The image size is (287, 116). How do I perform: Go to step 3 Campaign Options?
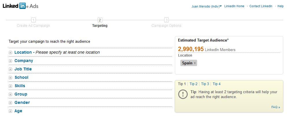click(x=166, y=26)
